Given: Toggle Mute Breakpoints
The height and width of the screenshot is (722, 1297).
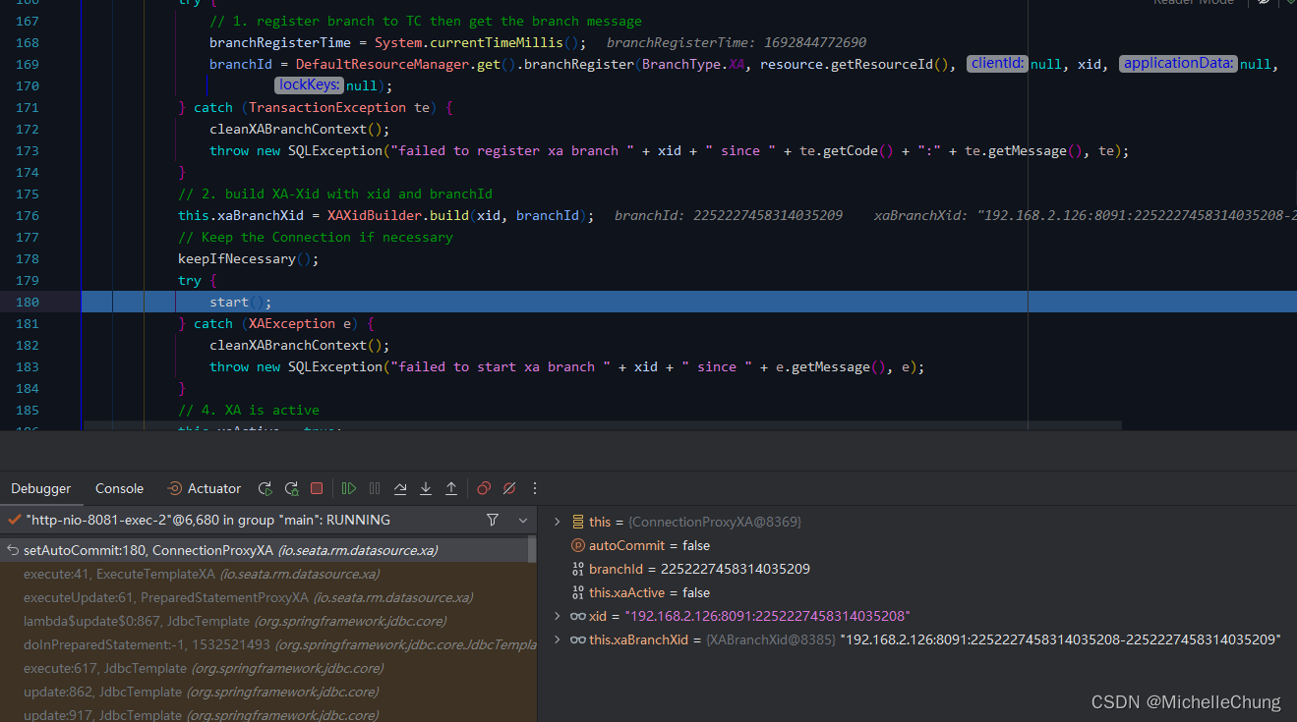Looking at the screenshot, I should (x=509, y=488).
